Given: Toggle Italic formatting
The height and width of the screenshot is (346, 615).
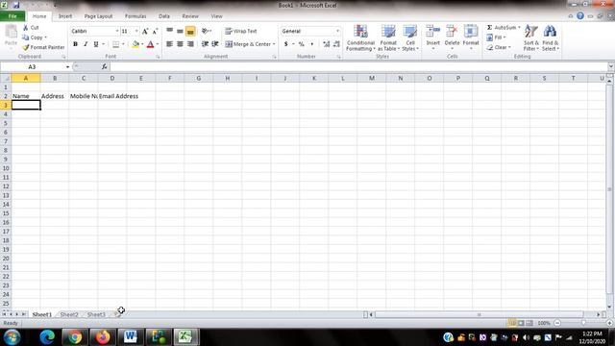Looking at the screenshot, I should [86, 44].
